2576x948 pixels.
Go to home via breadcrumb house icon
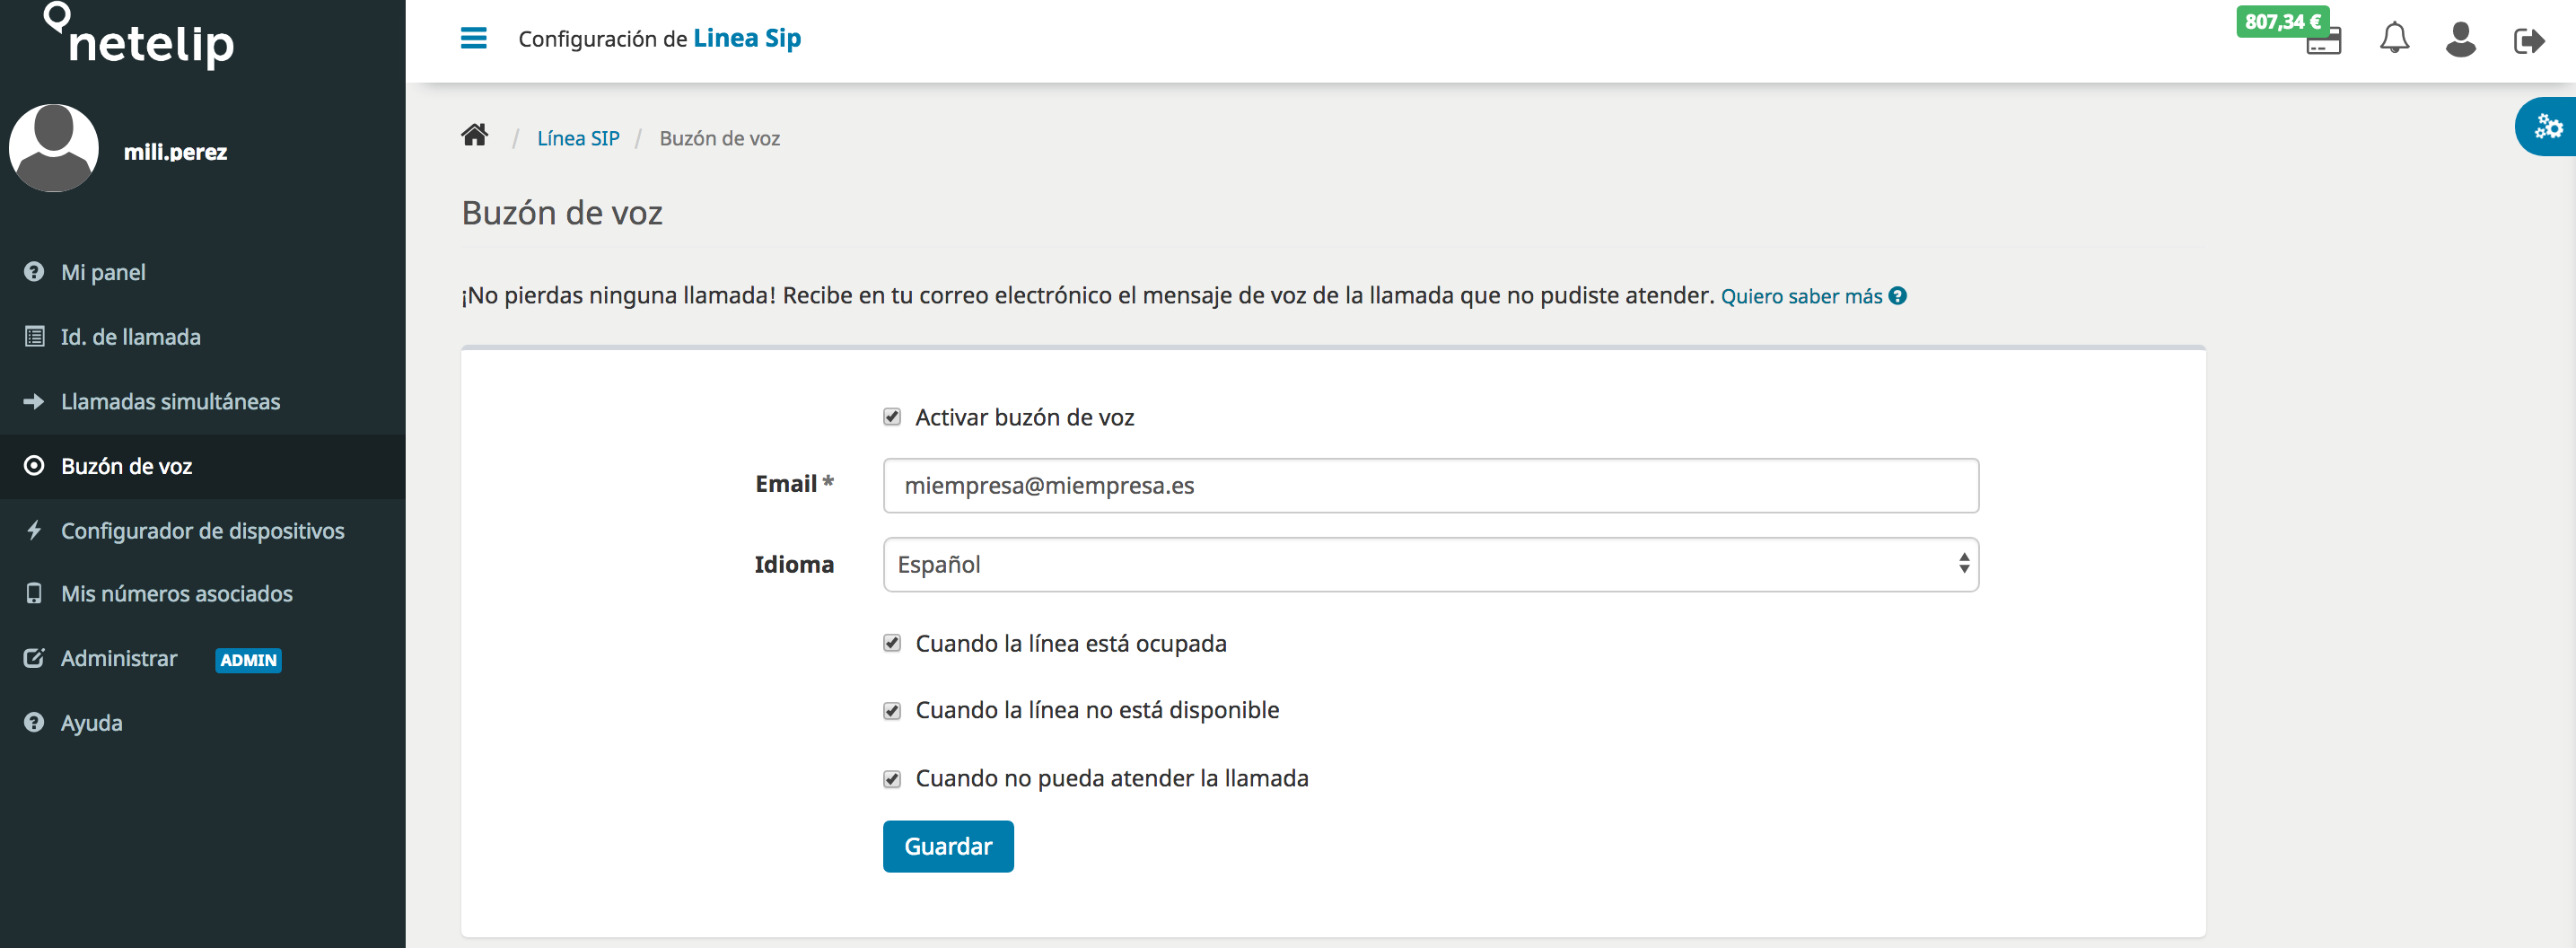tap(475, 135)
